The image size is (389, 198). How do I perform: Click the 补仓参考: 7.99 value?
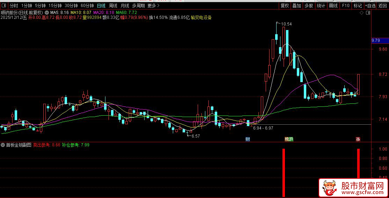76,145
